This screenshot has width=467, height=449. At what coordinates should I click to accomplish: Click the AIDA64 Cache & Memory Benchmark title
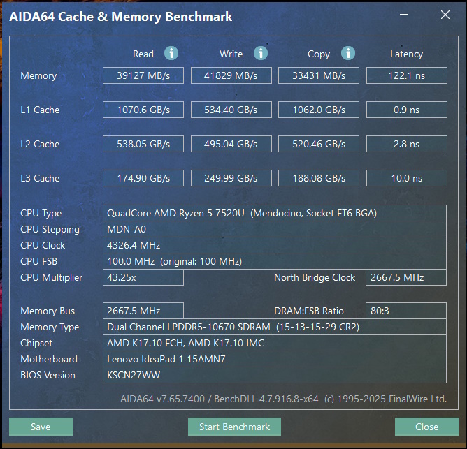pos(121,17)
